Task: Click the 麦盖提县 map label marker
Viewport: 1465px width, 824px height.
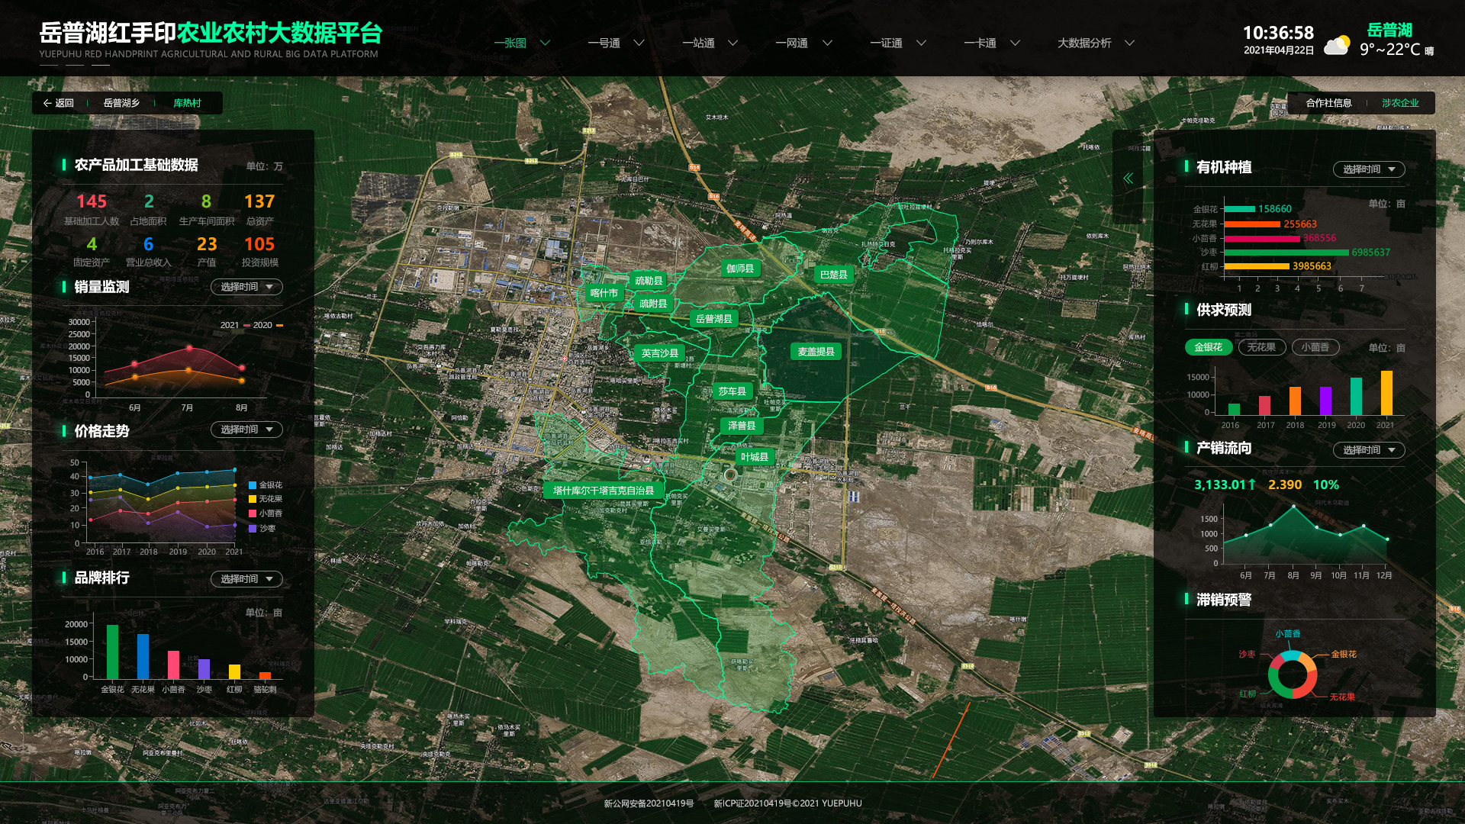Action: [x=816, y=352]
